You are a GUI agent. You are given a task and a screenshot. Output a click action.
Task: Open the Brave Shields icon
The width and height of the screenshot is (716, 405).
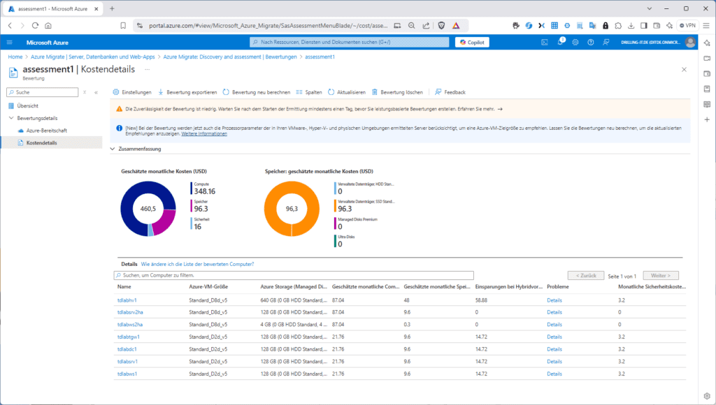[x=441, y=26]
